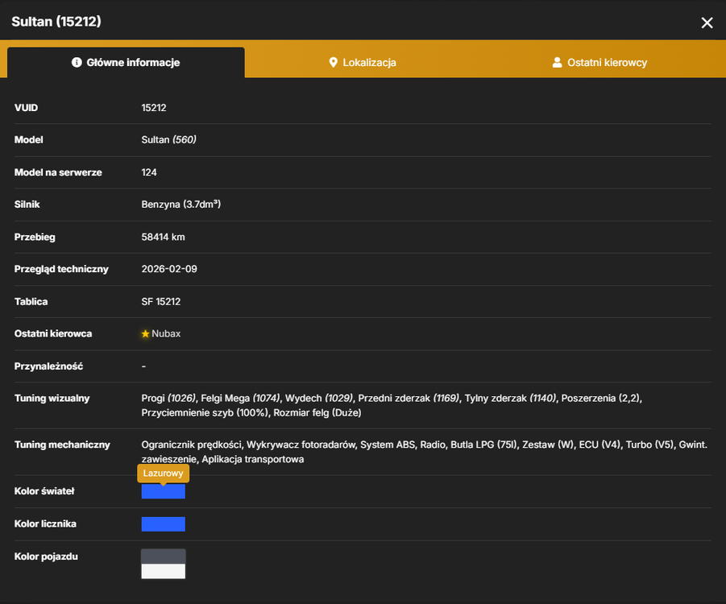Click the person icon for Ostatni kierowcy
Screen dimensions: 726x604
(x=557, y=63)
